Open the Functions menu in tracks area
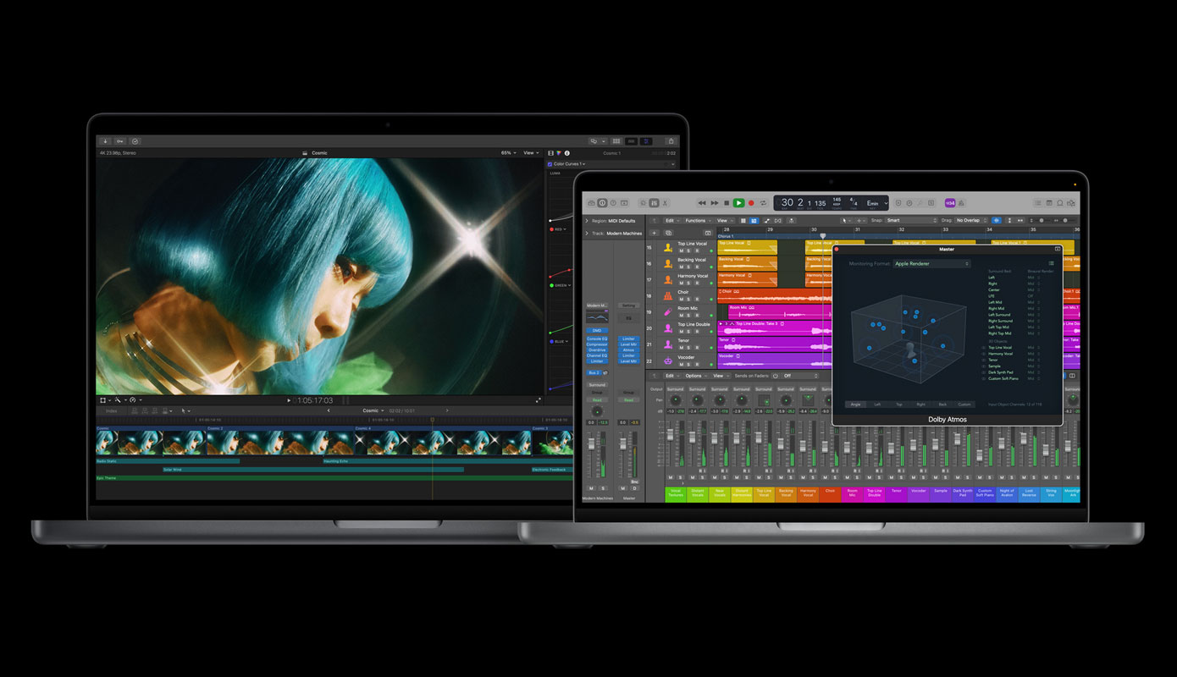1177x677 pixels. tap(697, 221)
